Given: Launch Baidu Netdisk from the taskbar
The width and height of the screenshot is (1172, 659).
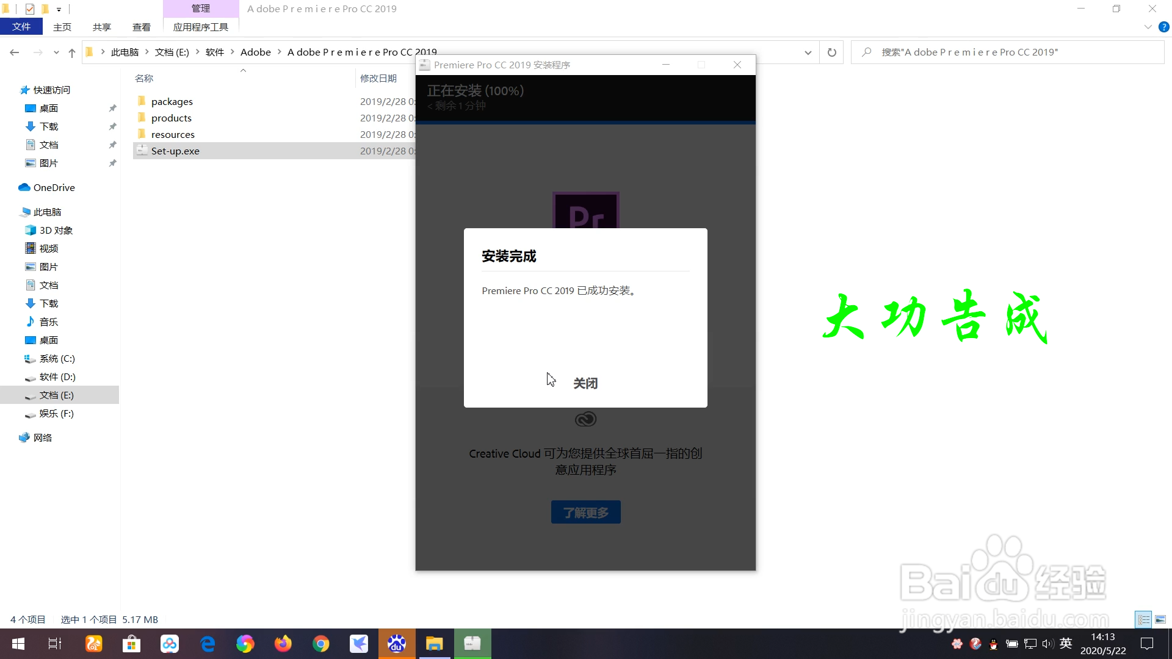Looking at the screenshot, I should tap(169, 644).
